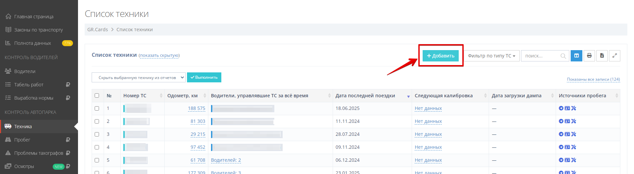
Task: Click the wrench tools icon in row 1
Action: click(574, 108)
